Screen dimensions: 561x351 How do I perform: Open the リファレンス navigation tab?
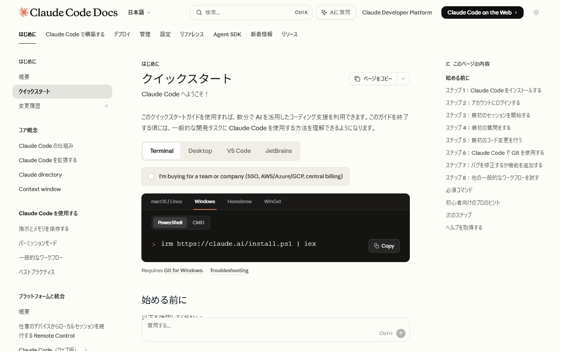tap(192, 34)
